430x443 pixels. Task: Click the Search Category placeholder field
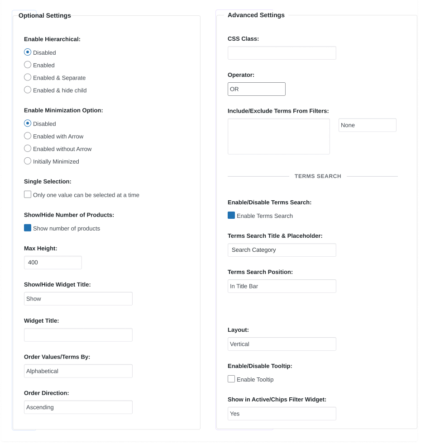(282, 250)
